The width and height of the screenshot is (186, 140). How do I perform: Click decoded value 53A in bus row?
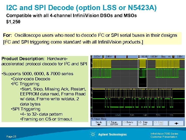click(158, 115)
